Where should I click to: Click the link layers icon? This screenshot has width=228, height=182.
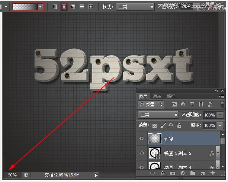(152, 173)
